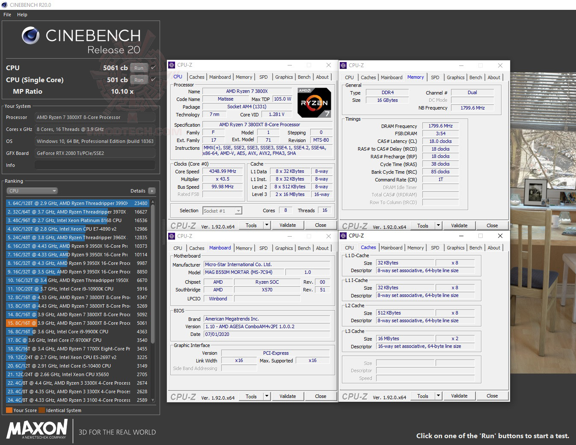Image resolution: width=576 pixels, height=445 pixels.
Task: Click the Maxon logo
Action: (x=37, y=429)
